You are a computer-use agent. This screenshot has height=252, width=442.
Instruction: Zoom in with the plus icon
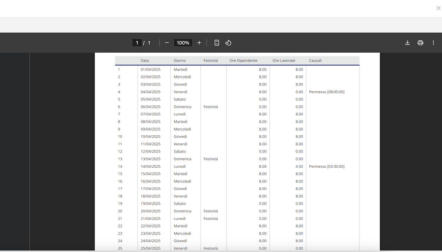point(199,43)
